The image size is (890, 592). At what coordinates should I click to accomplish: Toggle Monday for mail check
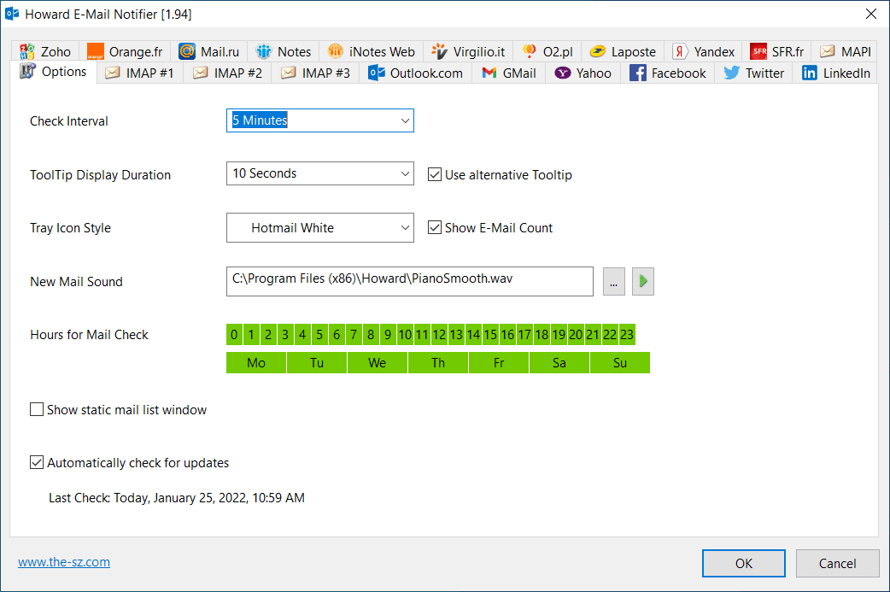click(x=256, y=363)
